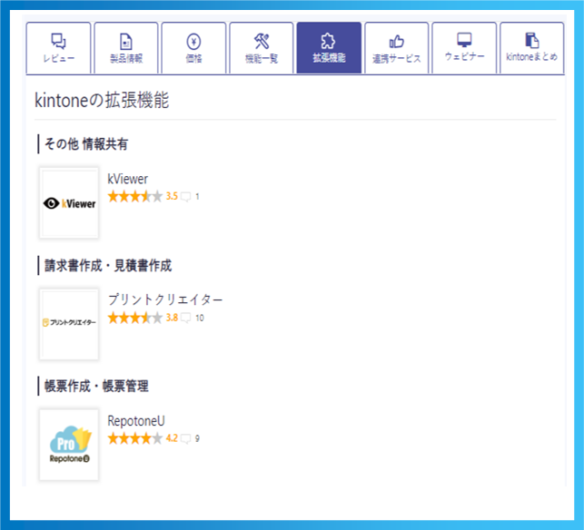The height and width of the screenshot is (530, 584).
Task: Select the 価格 tab
Action: [193, 48]
